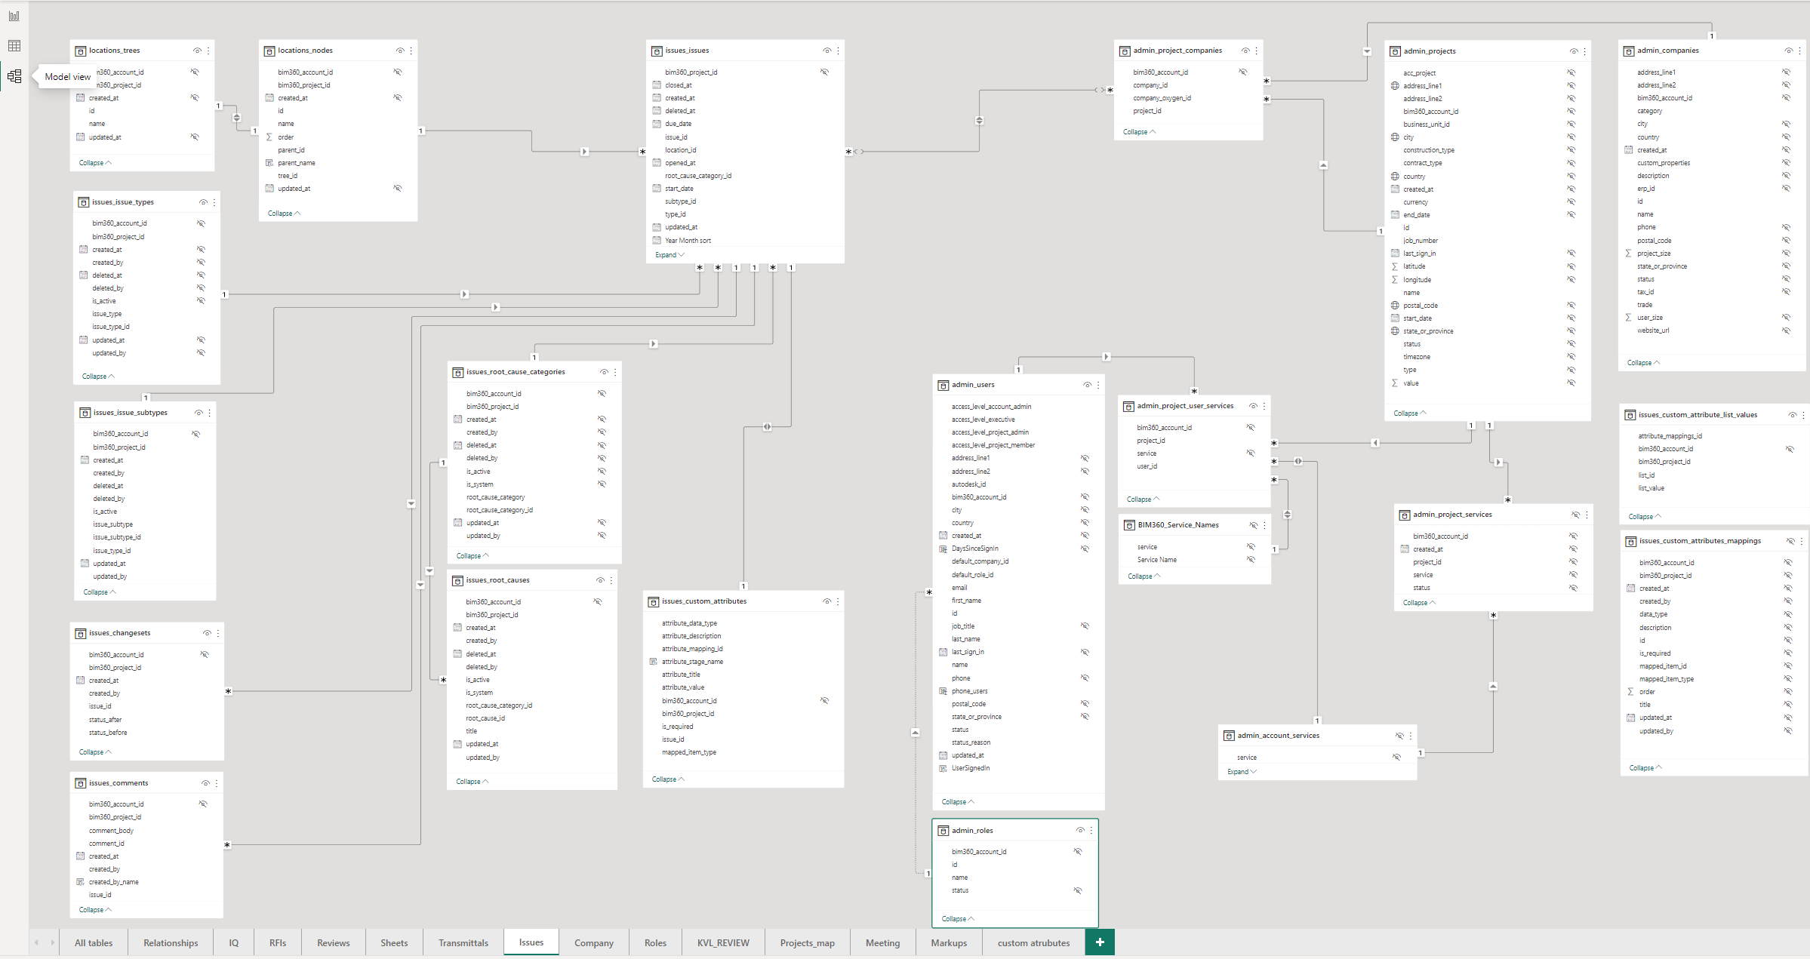This screenshot has height=959, width=1810.
Task: Toggle visibility of locations_trees table
Action: click(197, 51)
